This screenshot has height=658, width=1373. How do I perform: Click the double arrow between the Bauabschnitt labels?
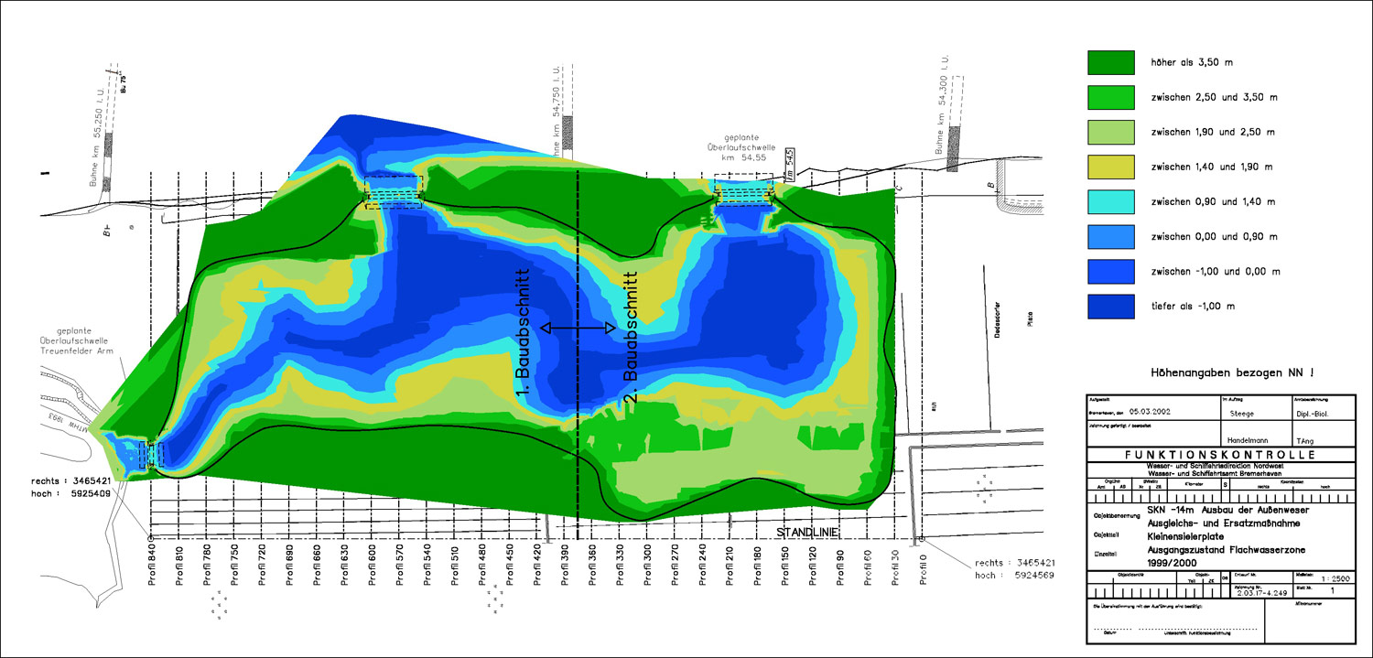(578, 328)
